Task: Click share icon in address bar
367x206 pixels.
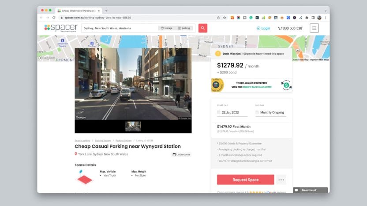Action: [x=218, y=18]
